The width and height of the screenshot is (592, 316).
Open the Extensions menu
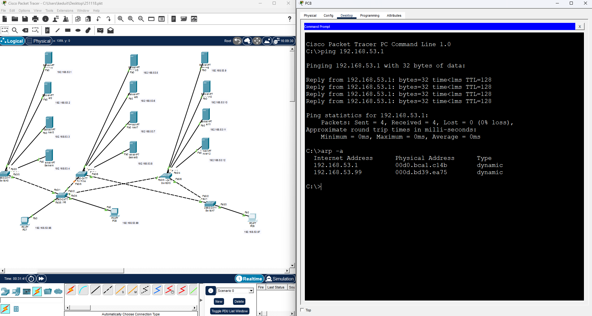[x=65, y=11]
